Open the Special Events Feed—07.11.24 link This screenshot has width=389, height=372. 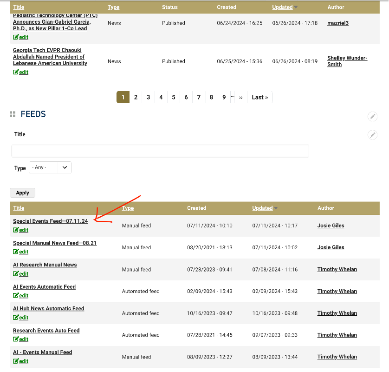click(50, 221)
